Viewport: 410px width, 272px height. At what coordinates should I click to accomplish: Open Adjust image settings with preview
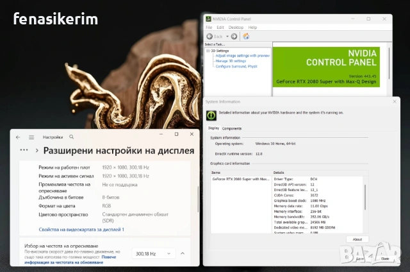coord(242,56)
